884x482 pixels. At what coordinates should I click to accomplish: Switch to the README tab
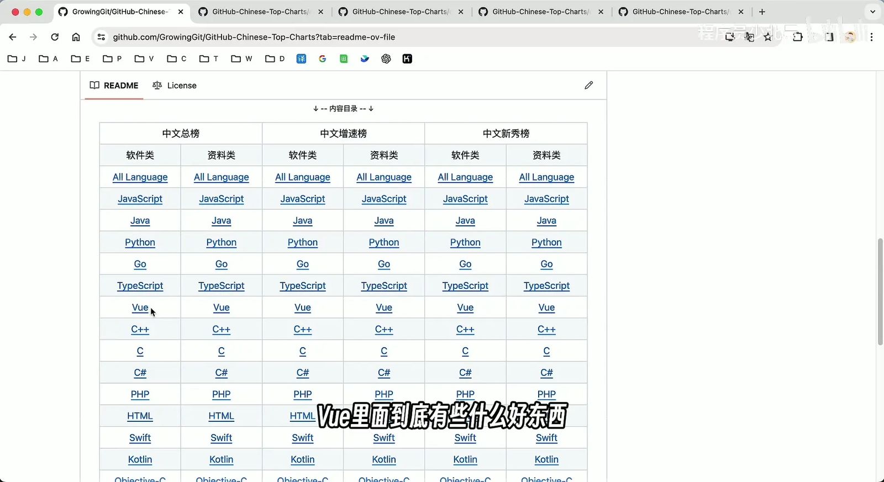coord(114,86)
